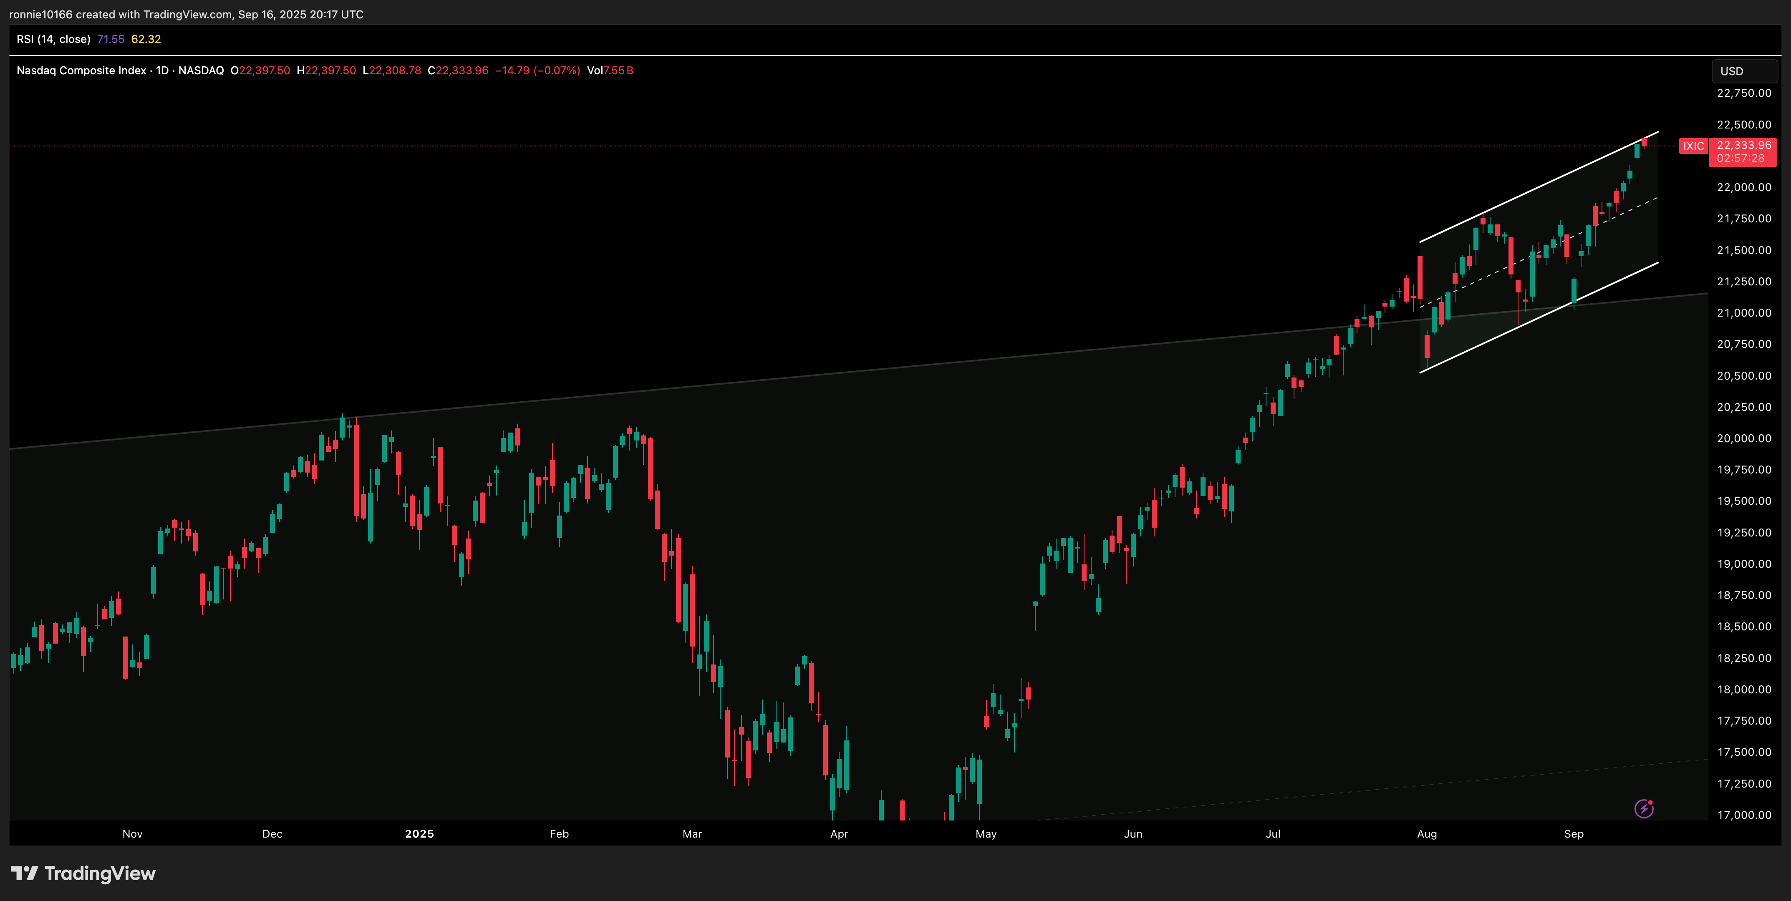The image size is (1791, 901).
Task: Click the TradingView logo at the bottom
Action: 83,873
